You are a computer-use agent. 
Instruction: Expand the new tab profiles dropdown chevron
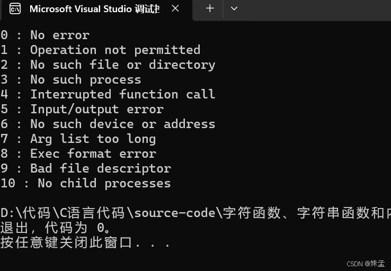click(234, 8)
